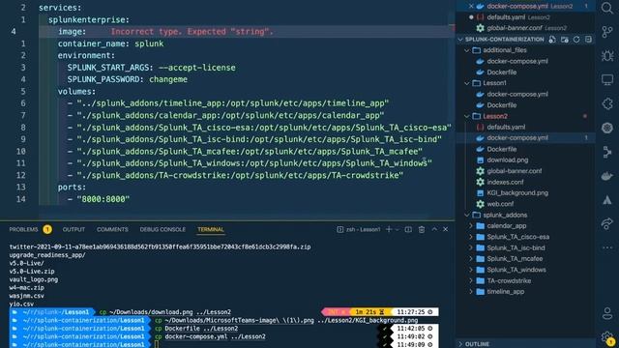619x348 pixels.
Task: Collapse the splunk_addons folder
Action: click(x=467, y=215)
